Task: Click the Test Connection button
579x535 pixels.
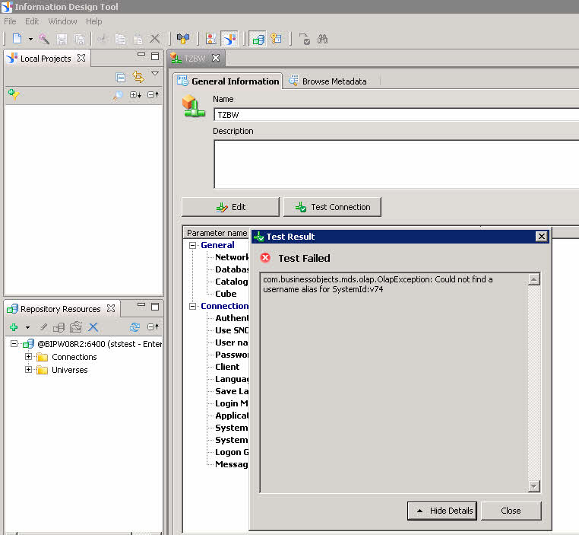Action: [x=332, y=207]
